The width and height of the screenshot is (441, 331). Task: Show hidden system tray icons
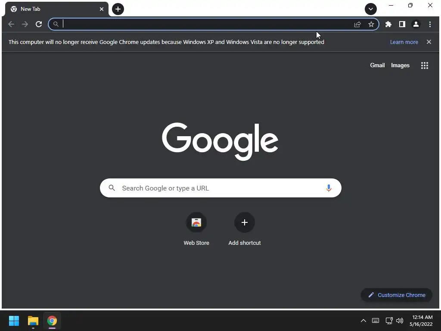click(x=363, y=321)
